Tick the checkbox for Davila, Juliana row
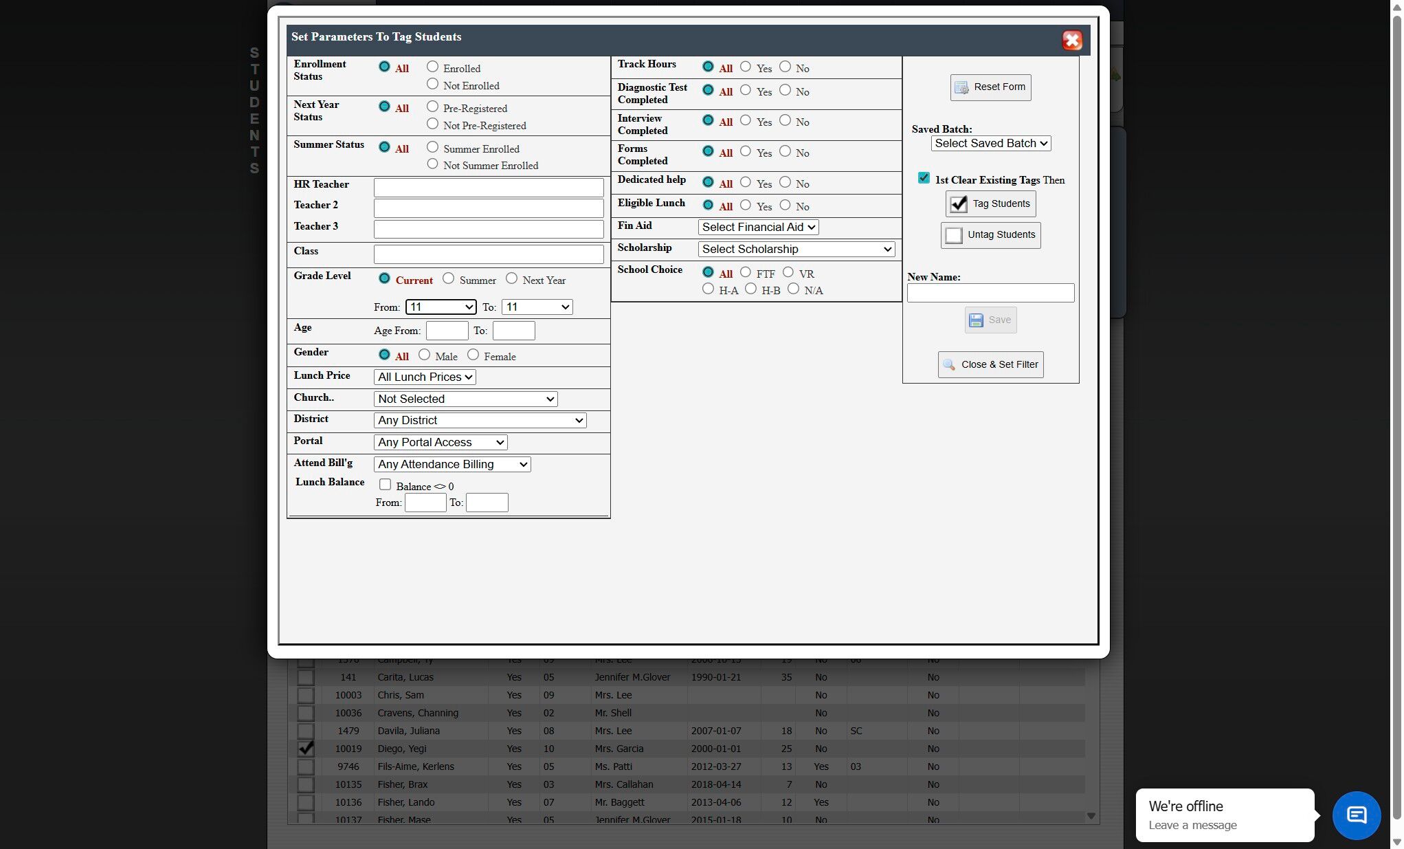Screen dimensions: 1404x849 (x=306, y=731)
